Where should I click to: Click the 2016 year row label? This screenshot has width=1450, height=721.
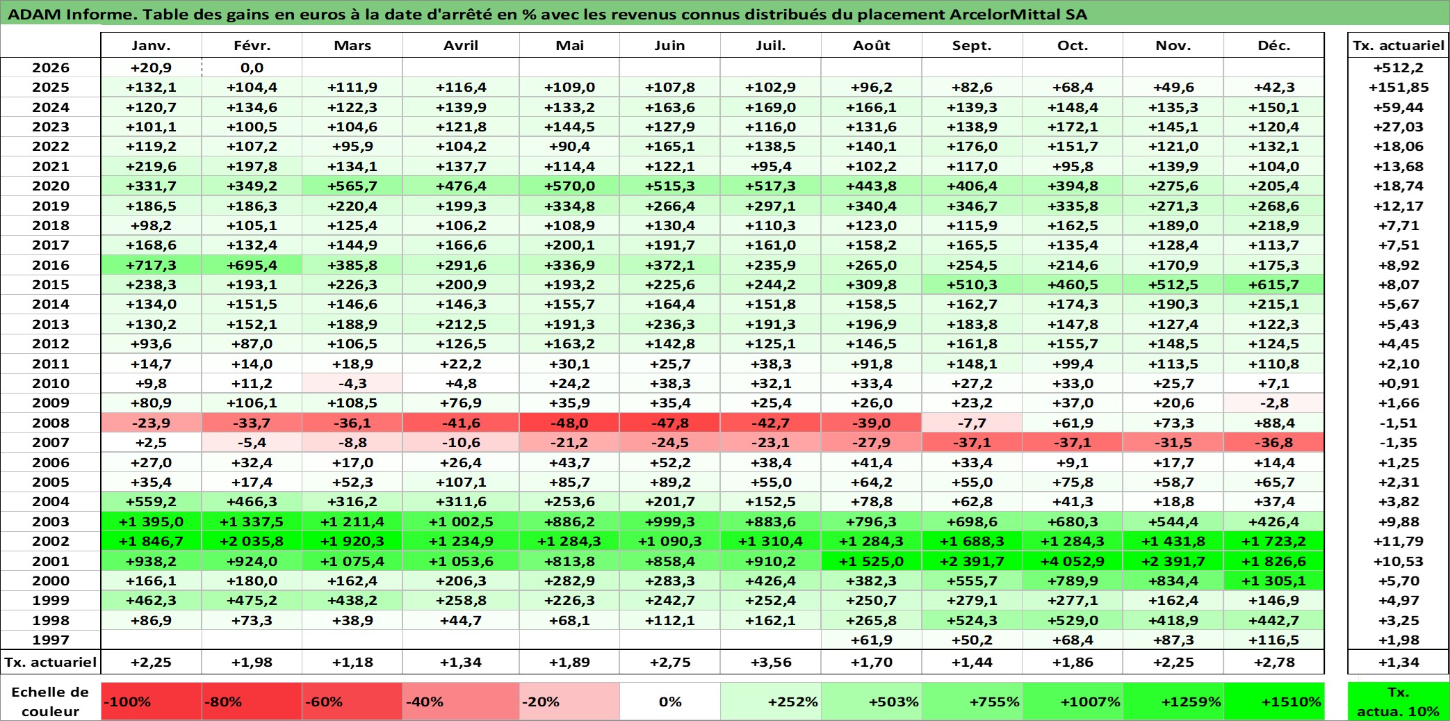point(50,265)
